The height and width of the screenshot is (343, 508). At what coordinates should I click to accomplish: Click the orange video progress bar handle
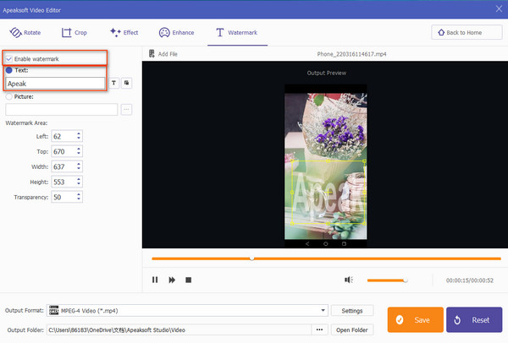click(x=251, y=259)
